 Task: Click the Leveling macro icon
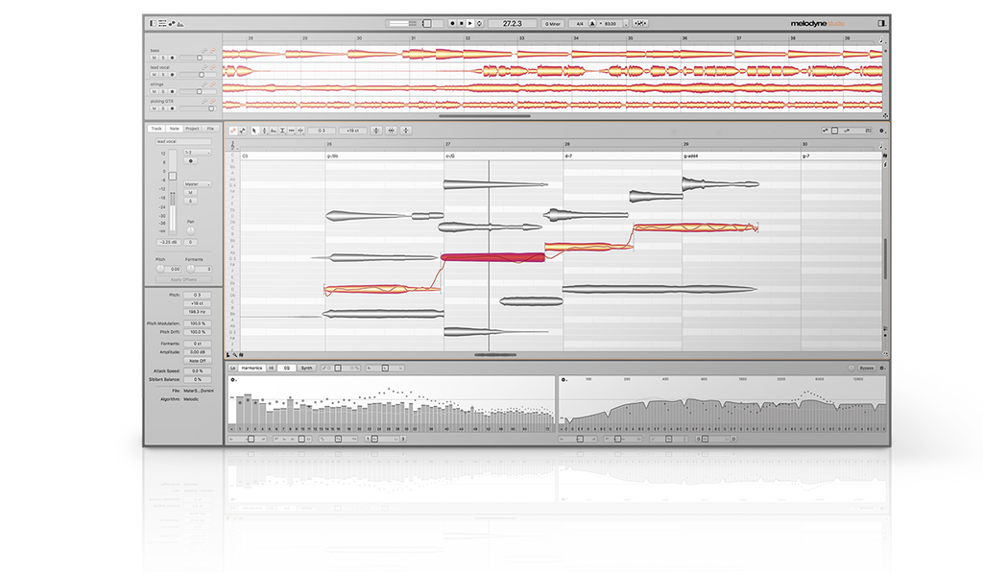pos(406,131)
